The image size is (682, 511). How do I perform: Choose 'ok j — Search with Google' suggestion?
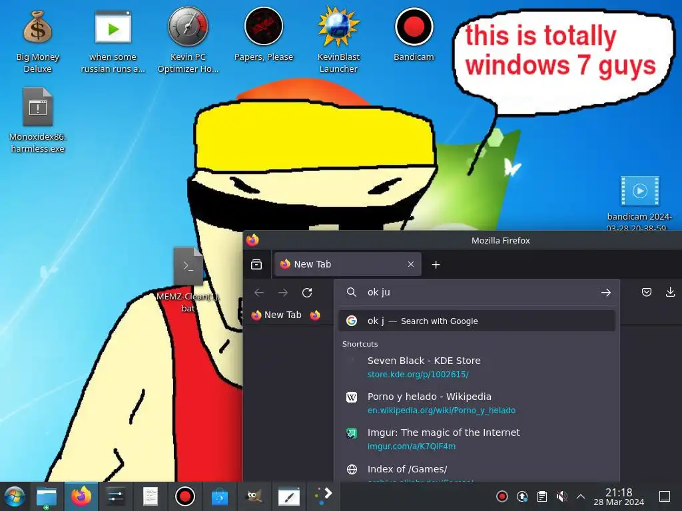click(x=477, y=321)
